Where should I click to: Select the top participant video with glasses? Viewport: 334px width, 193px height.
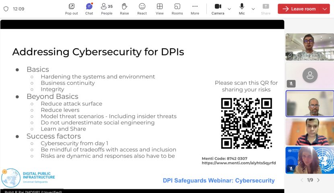310,47
